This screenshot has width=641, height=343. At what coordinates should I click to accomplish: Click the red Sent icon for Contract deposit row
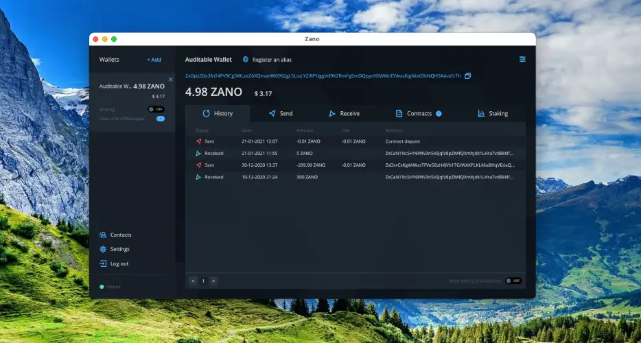point(198,141)
